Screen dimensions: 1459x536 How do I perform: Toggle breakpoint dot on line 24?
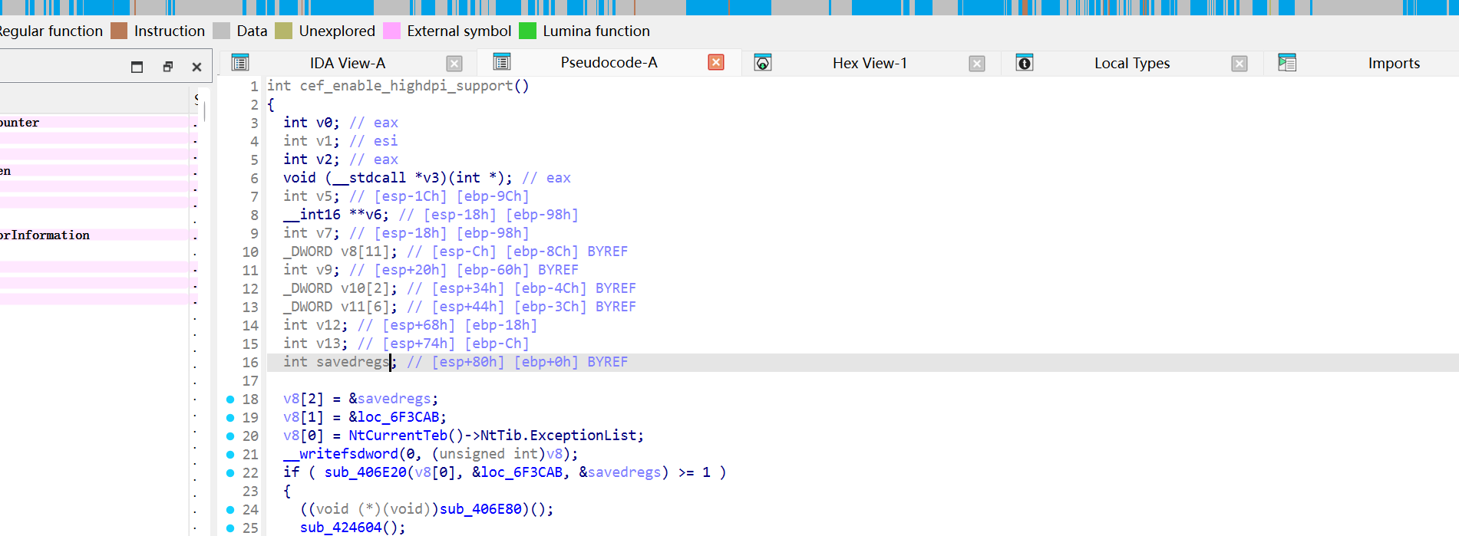coord(230,509)
